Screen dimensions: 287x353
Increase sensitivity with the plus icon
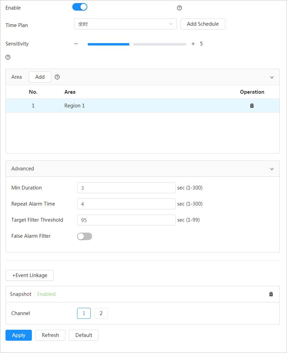(x=193, y=44)
